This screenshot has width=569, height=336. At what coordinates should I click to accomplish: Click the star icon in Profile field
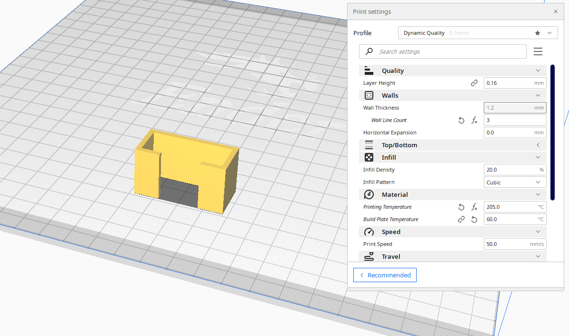538,33
